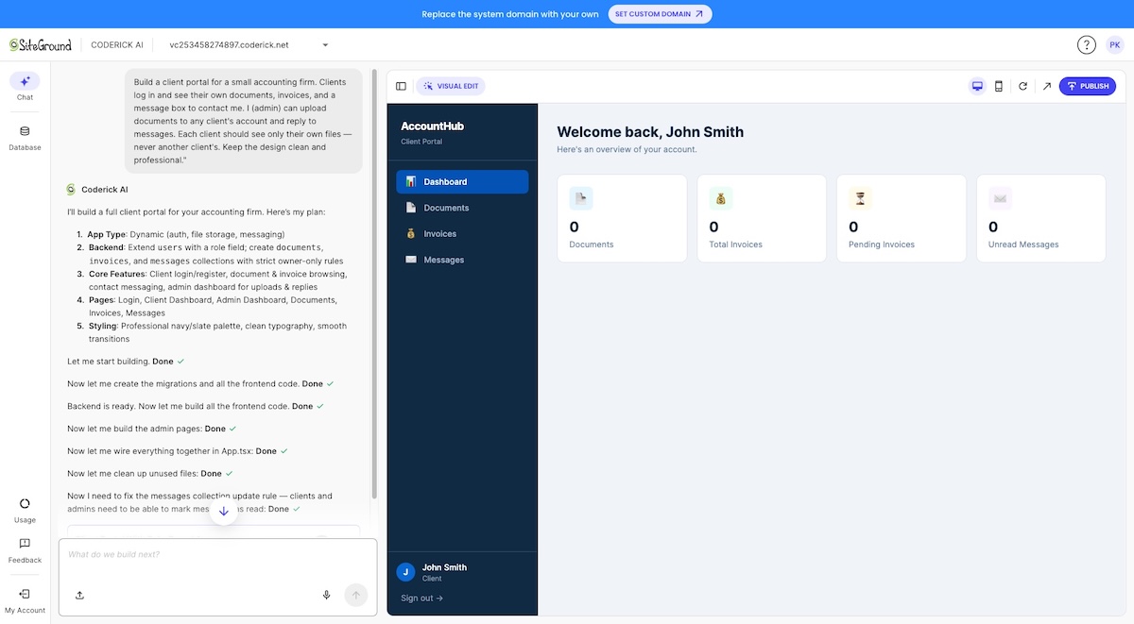The width and height of the screenshot is (1134, 624).
Task: Click the Welcome back, John Smith heading
Action: (x=650, y=132)
